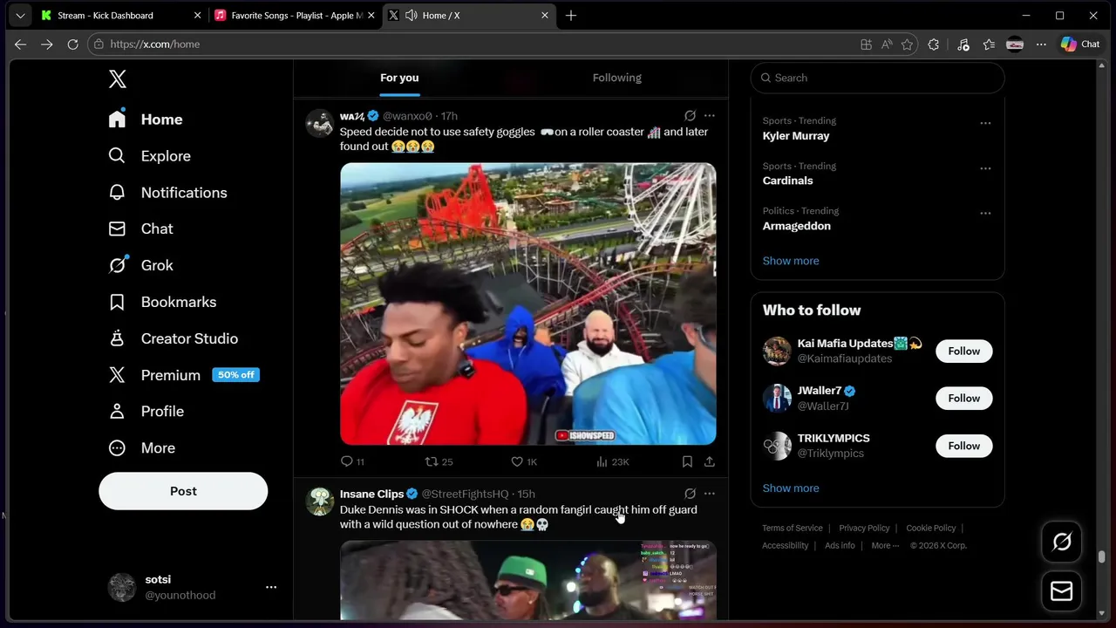1116x628 pixels.
Task: Open the Copilot Chat button
Action: pyautogui.click(x=1080, y=44)
